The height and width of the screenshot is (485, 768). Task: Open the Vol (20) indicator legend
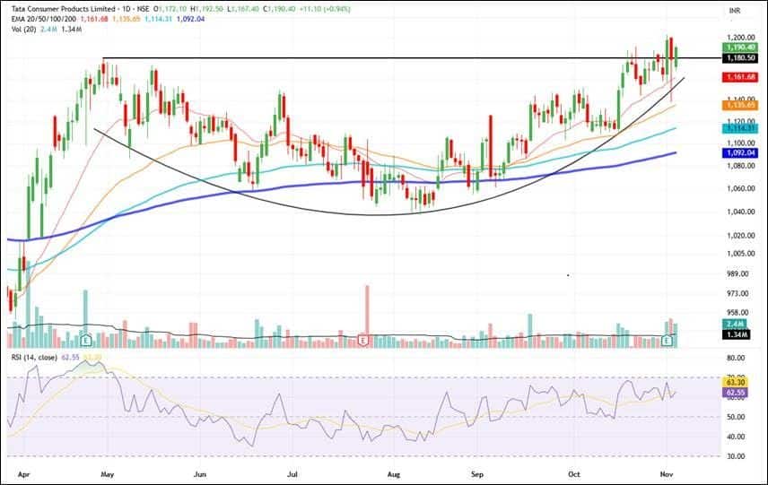click(x=23, y=27)
